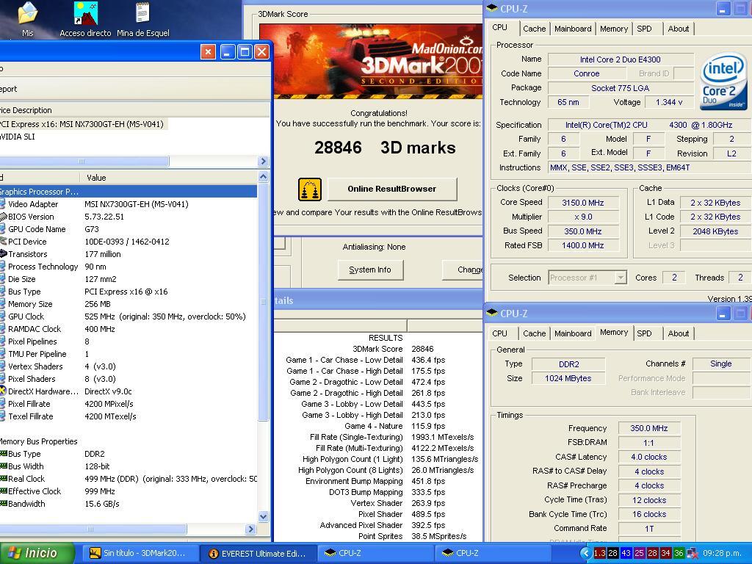Click bottom horizontal scroll-right arrow in EVEREST
This screenshot has width=752, height=564.
[x=250, y=529]
